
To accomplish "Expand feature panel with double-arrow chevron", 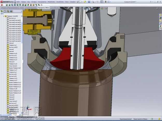I will (22, 11).
